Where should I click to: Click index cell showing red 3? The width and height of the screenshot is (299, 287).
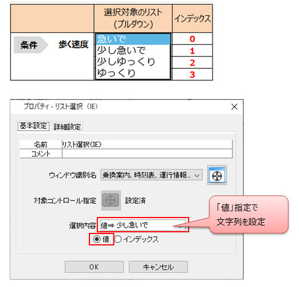(x=192, y=75)
